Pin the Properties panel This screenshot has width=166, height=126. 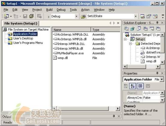point(157,73)
